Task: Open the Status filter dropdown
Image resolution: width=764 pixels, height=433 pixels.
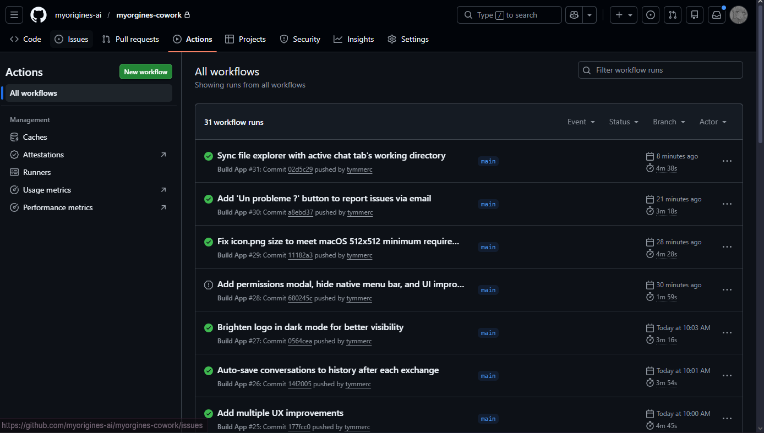Action: coord(624,122)
